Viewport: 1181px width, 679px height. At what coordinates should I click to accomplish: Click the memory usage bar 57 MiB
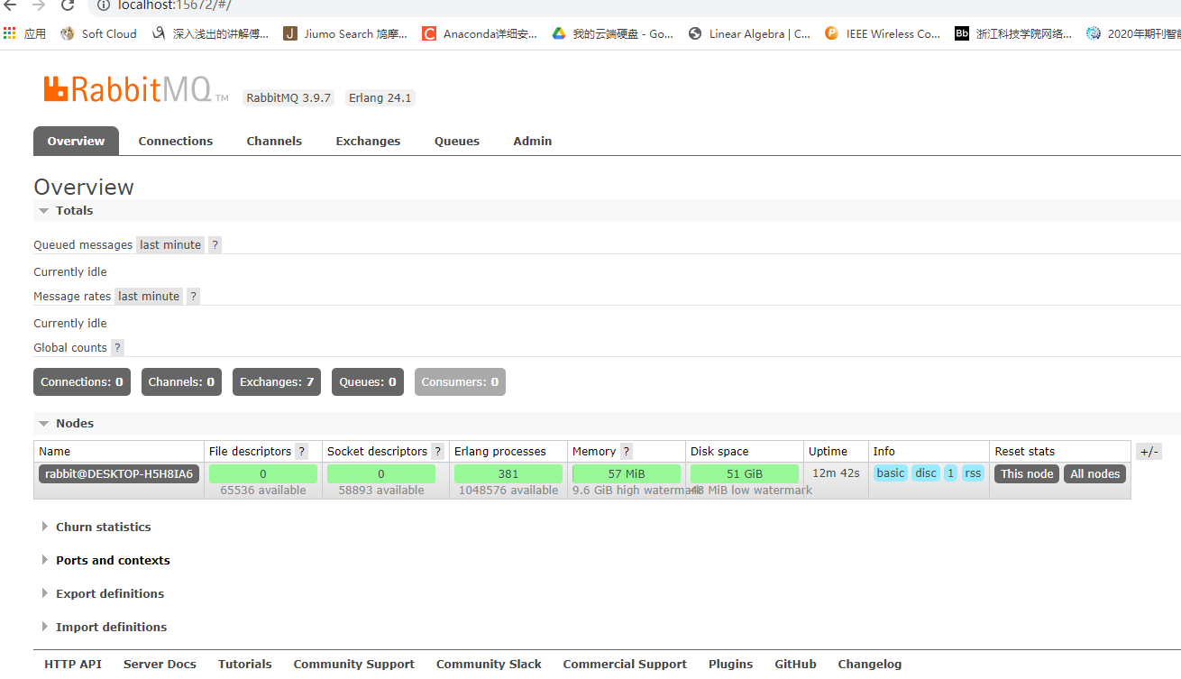click(627, 473)
